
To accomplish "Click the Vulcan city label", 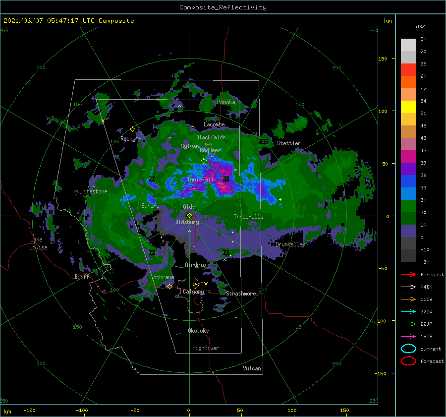I will click(252, 368).
